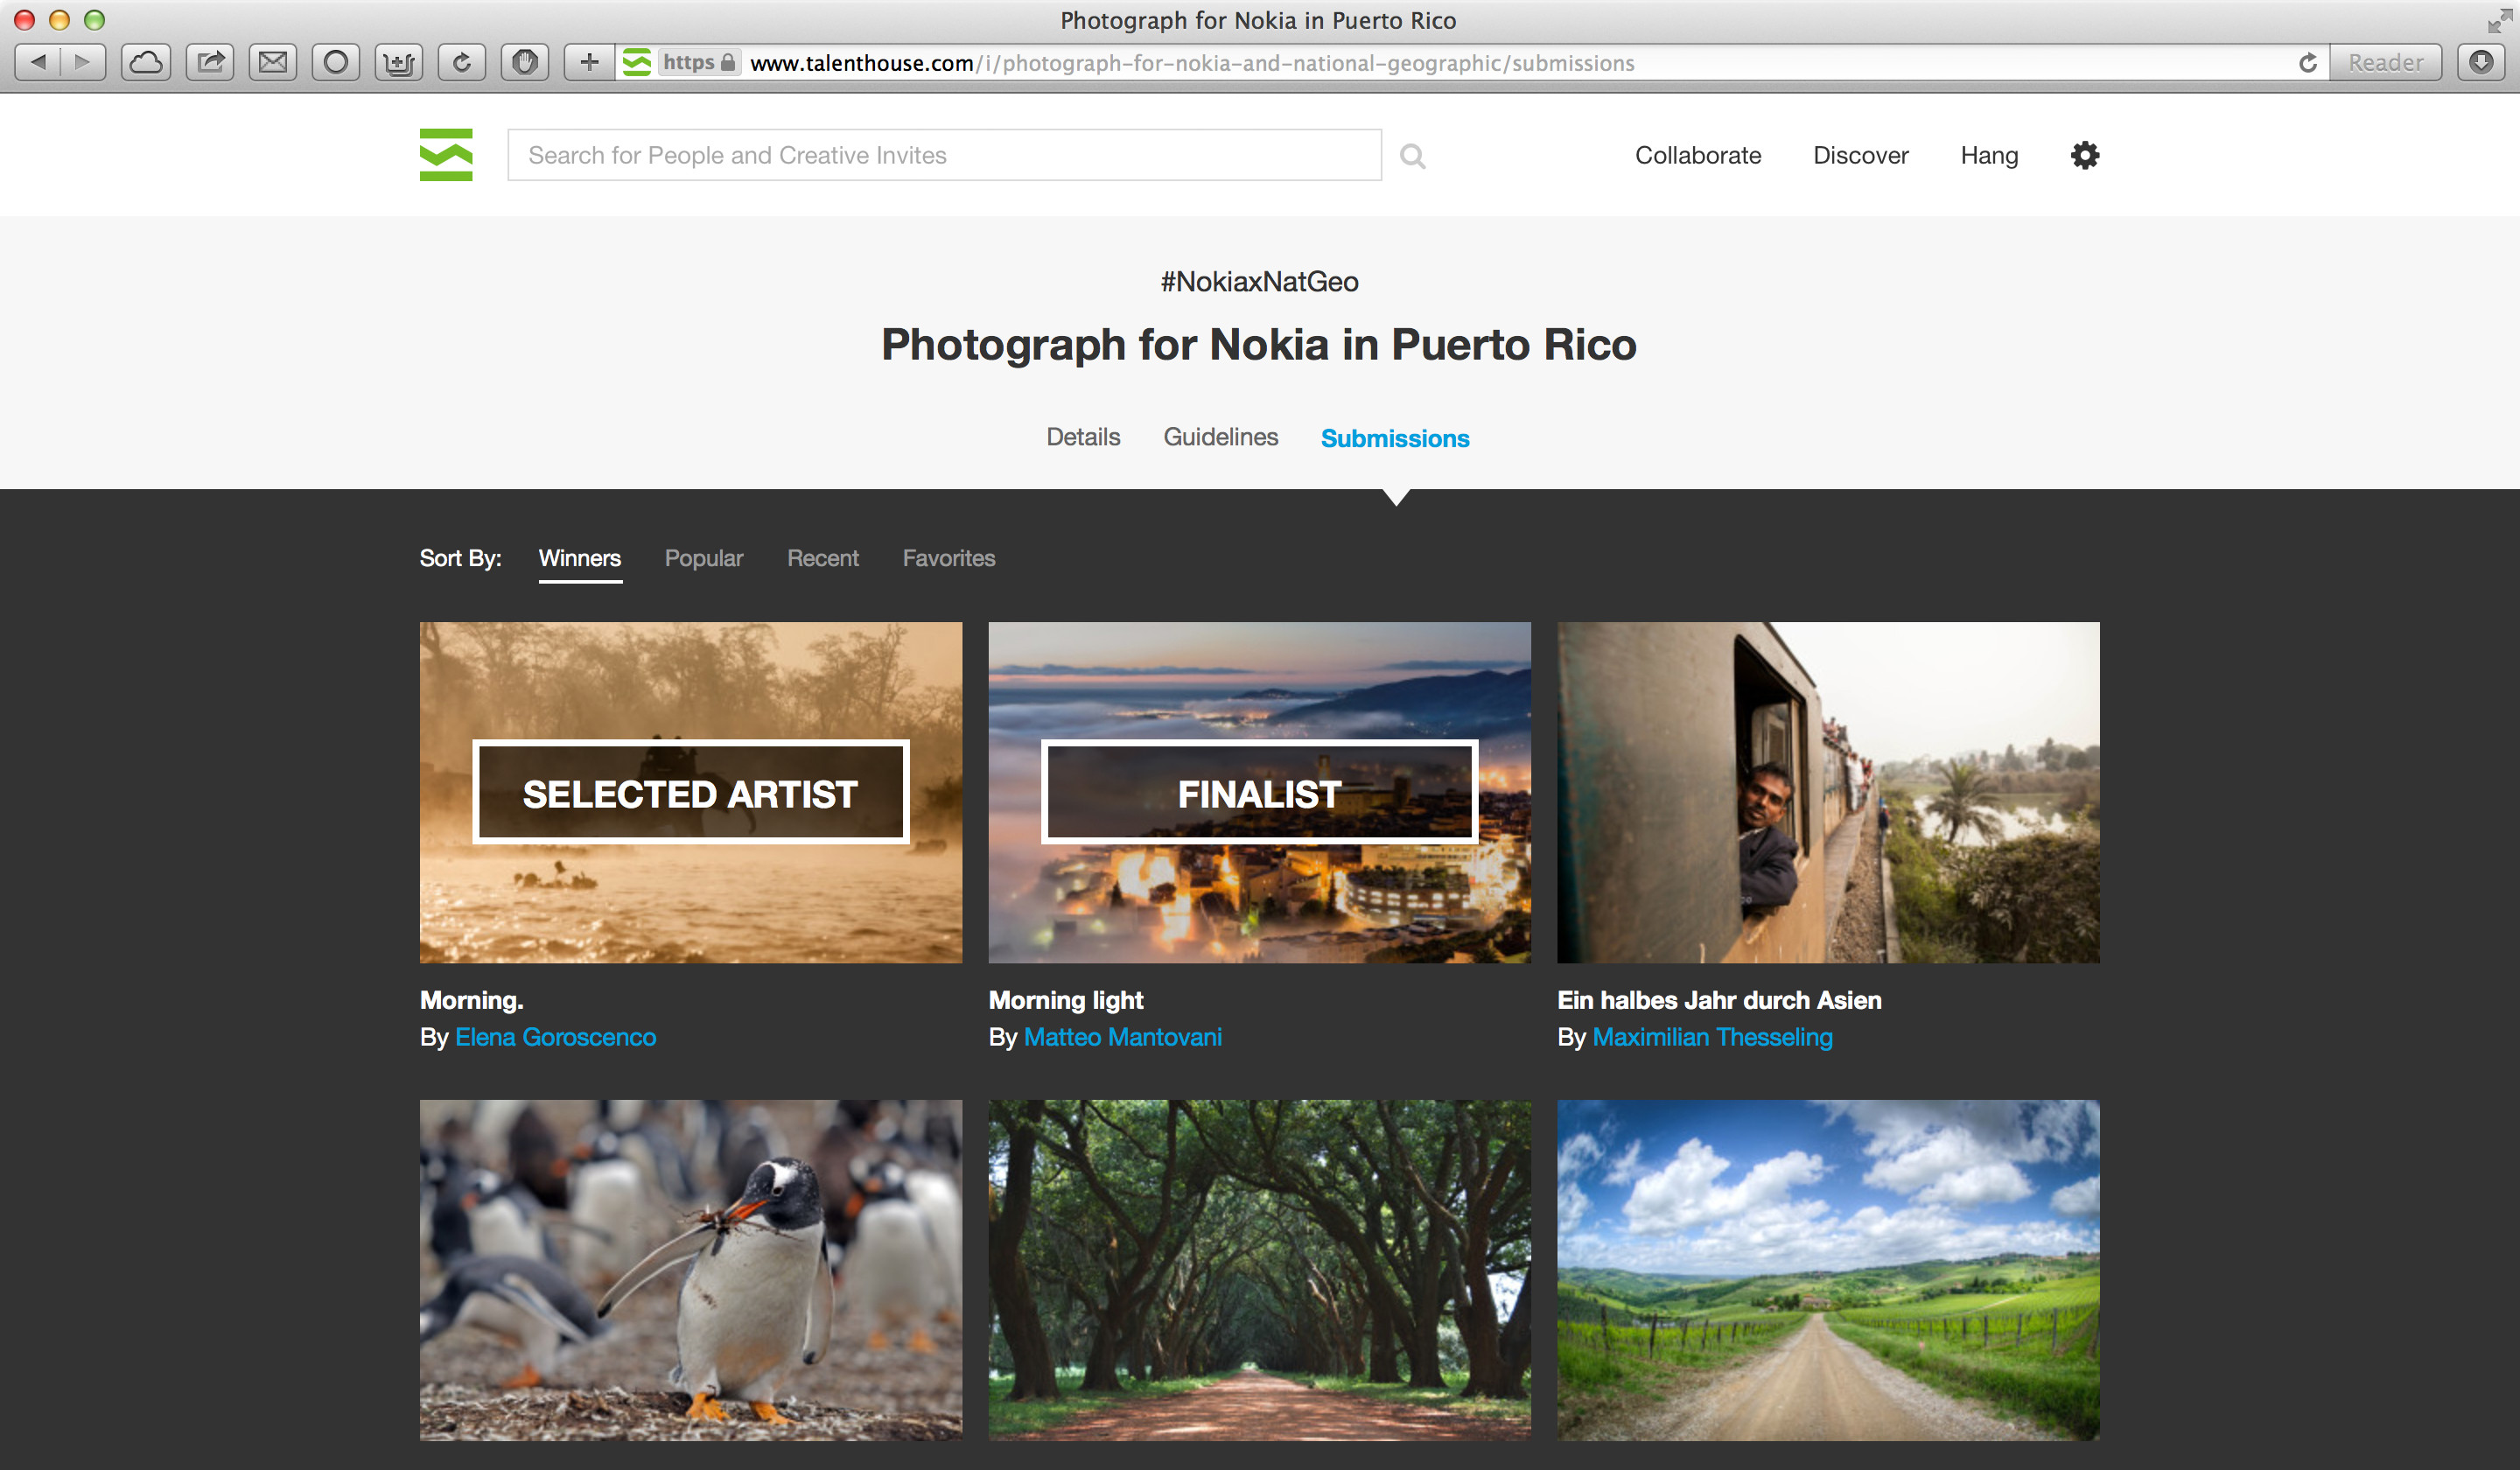This screenshot has width=2520, height=1470.
Task: Click the https lock indicator
Action: (699, 62)
